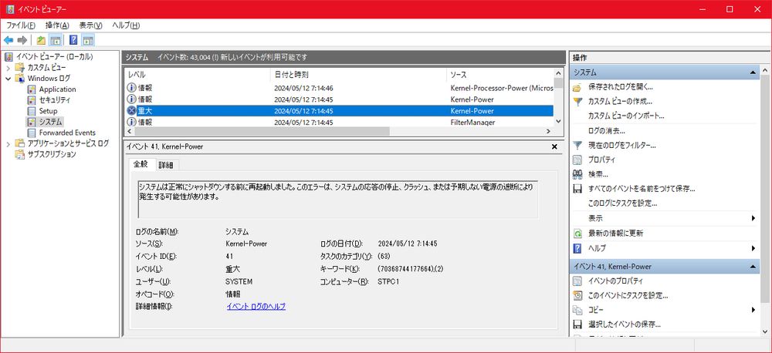Toggle the show/hide action pane icon
This screenshot has width=772, height=353.
tap(88, 40)
